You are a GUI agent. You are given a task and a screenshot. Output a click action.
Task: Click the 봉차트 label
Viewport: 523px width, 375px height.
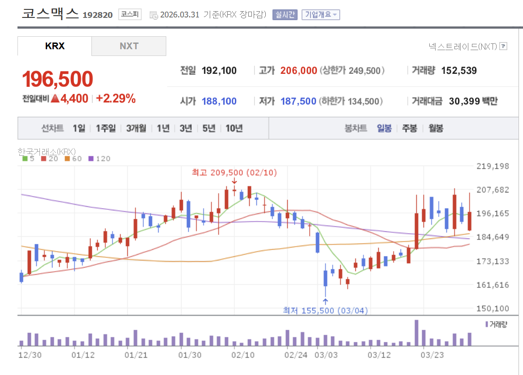(x=355, y=128)
